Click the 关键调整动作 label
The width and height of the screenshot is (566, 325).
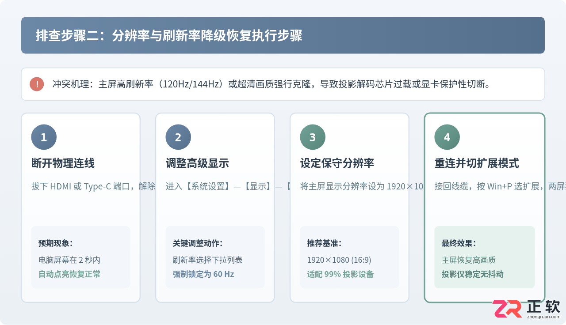click(198, 243)
